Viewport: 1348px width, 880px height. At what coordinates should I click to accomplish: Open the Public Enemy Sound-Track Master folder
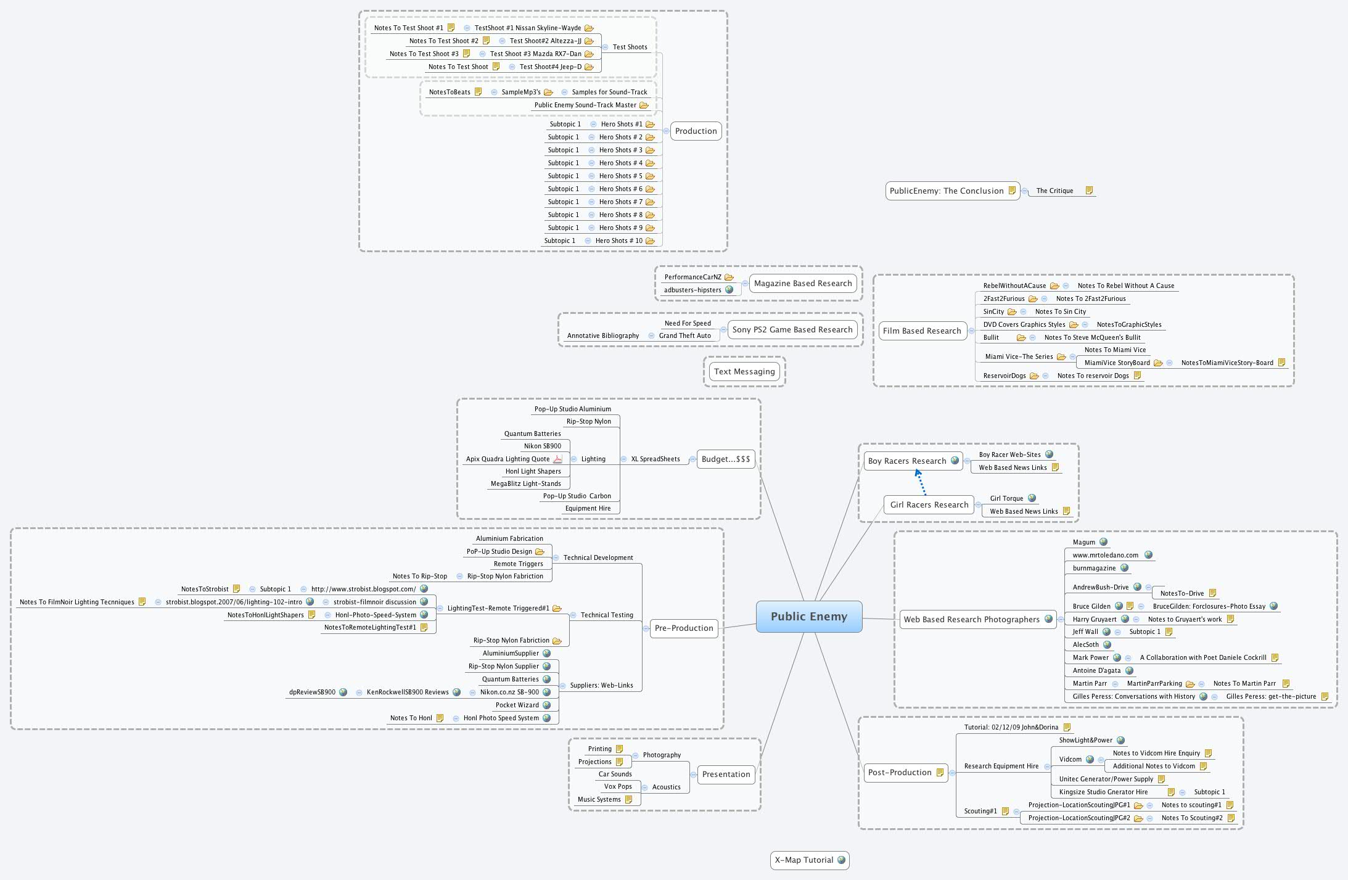(x=645, y=105)
